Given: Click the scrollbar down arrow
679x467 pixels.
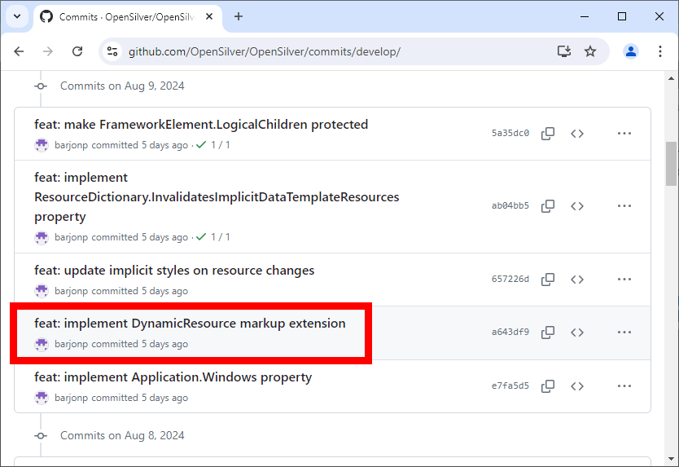Looking at the screenshot, I should 671,458.
